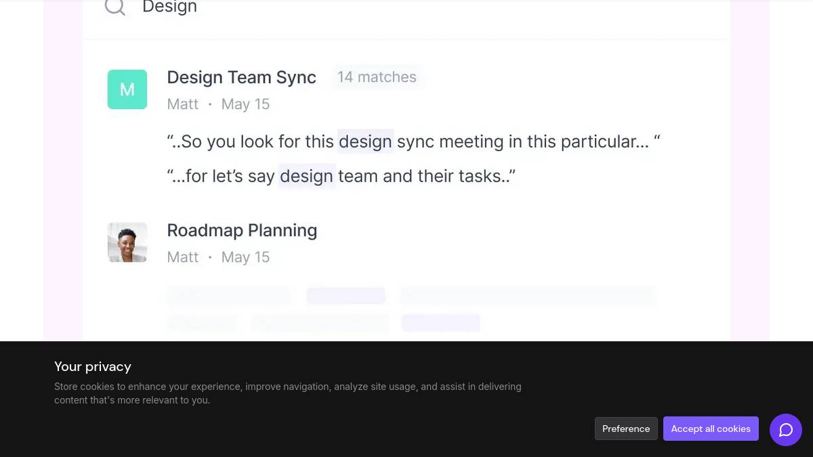Click highlighted "design" before "sync meeting"
Screen dimensions: 813x457
pyautogui.click(x=365, y=142)
